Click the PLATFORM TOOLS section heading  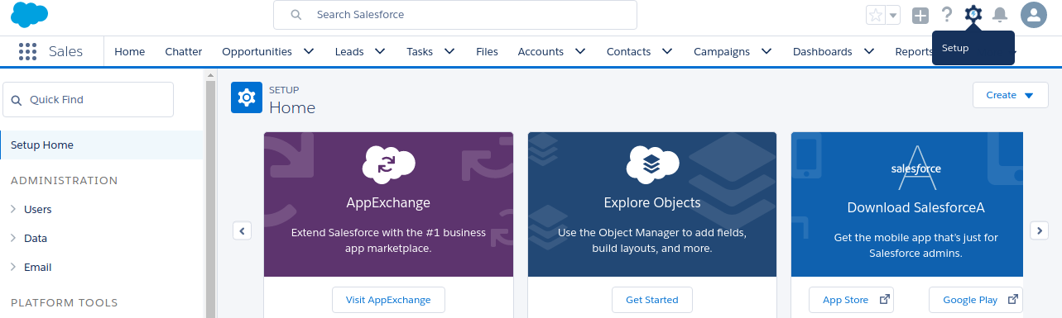coord(65,302)
